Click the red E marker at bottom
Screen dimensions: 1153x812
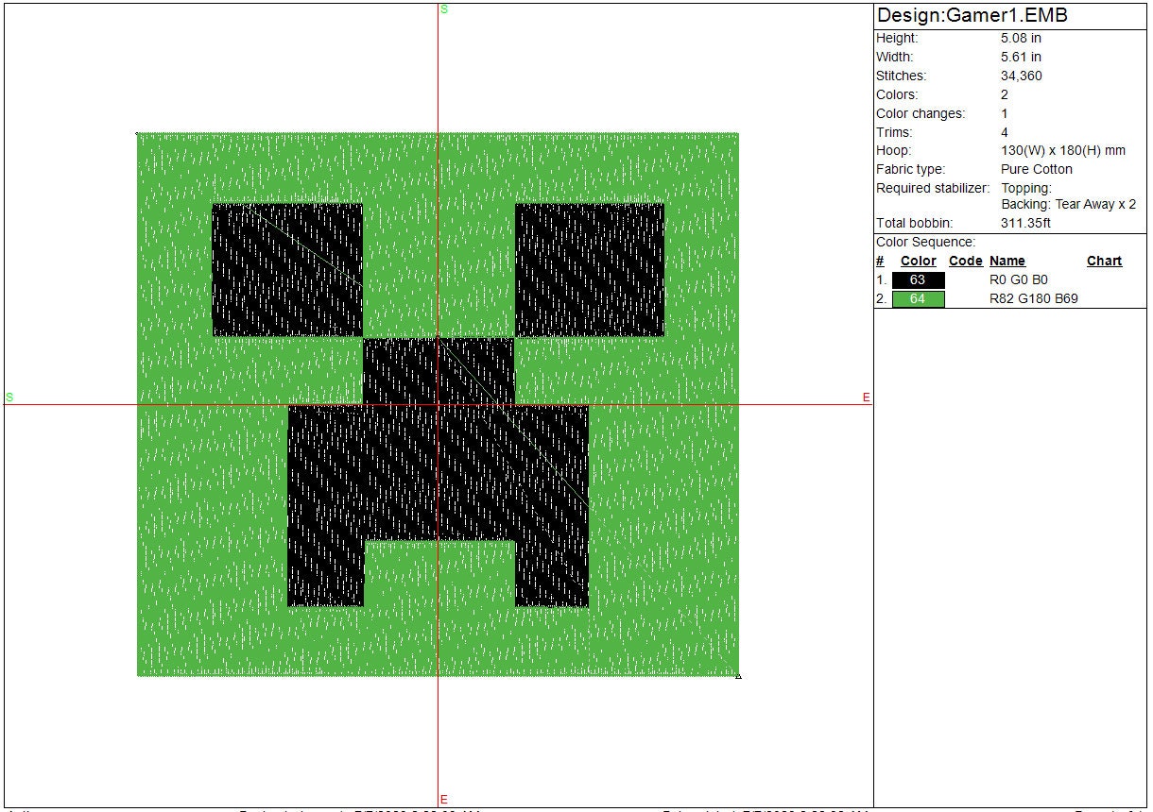pos(444,800)
